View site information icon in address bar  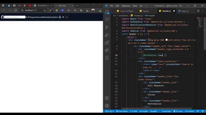click(22, 10)
